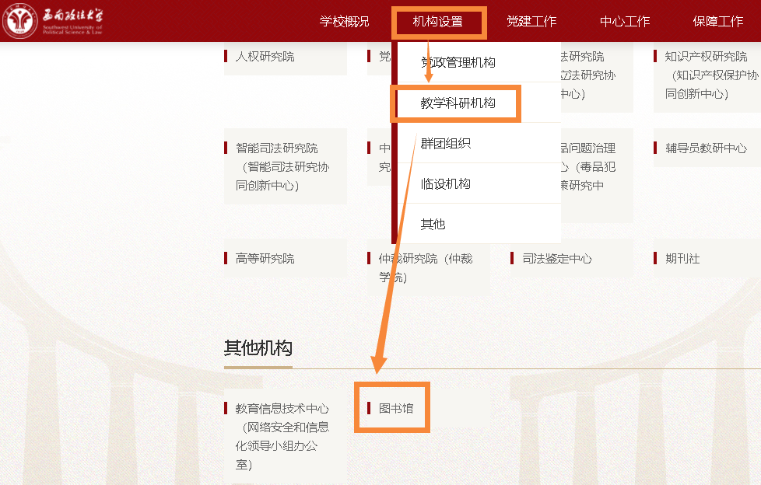
Task: Choose 其他 from the dropdown
Action: click(x=433, y=224)
